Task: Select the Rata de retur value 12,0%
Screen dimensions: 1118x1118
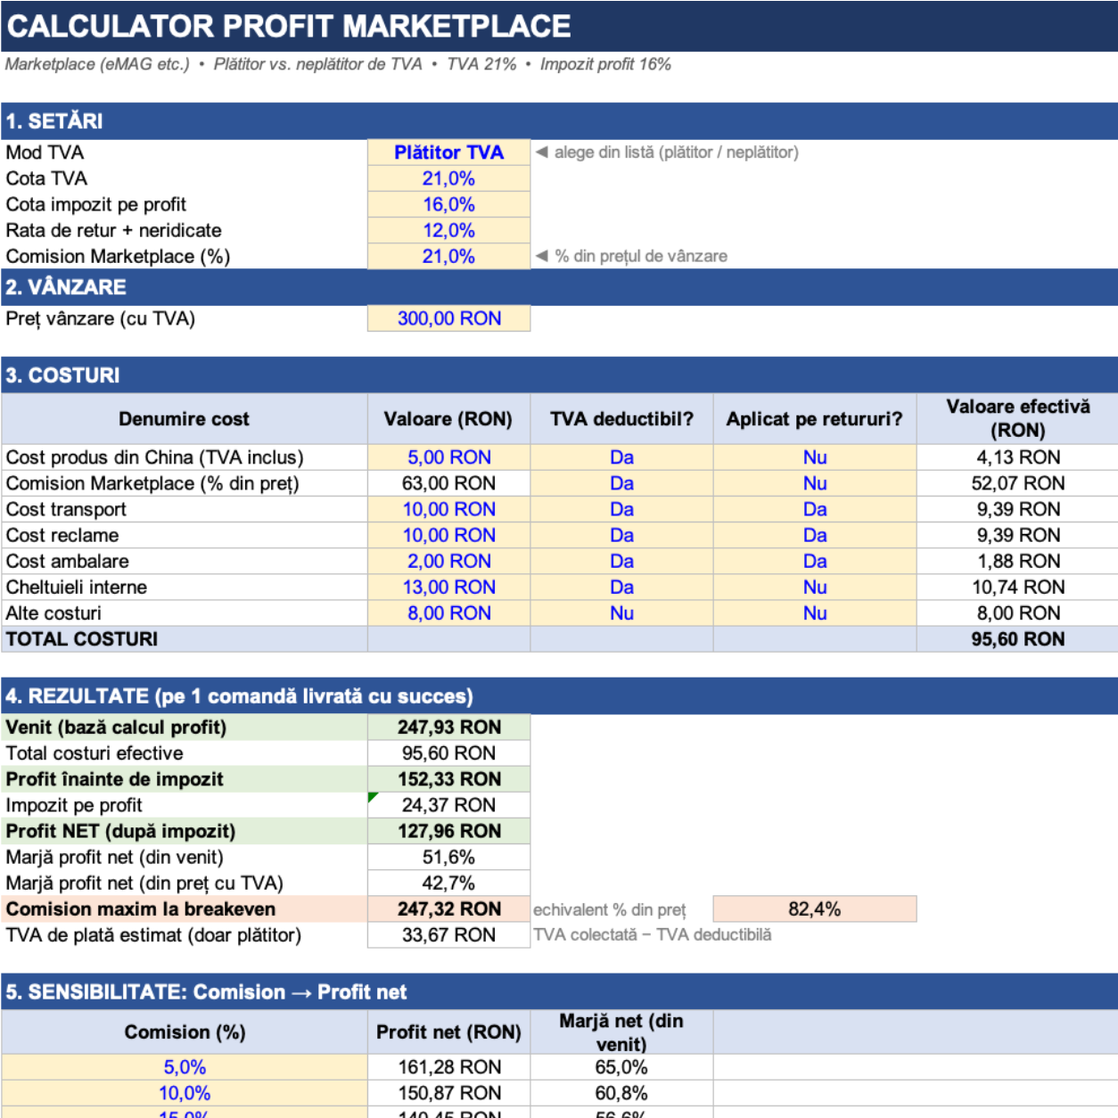Action: (x=448, y=230)
